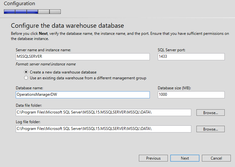Click the 'SQL Server port:' label
The width and height of the screenshot is (235, 167).
pos(171,50)
